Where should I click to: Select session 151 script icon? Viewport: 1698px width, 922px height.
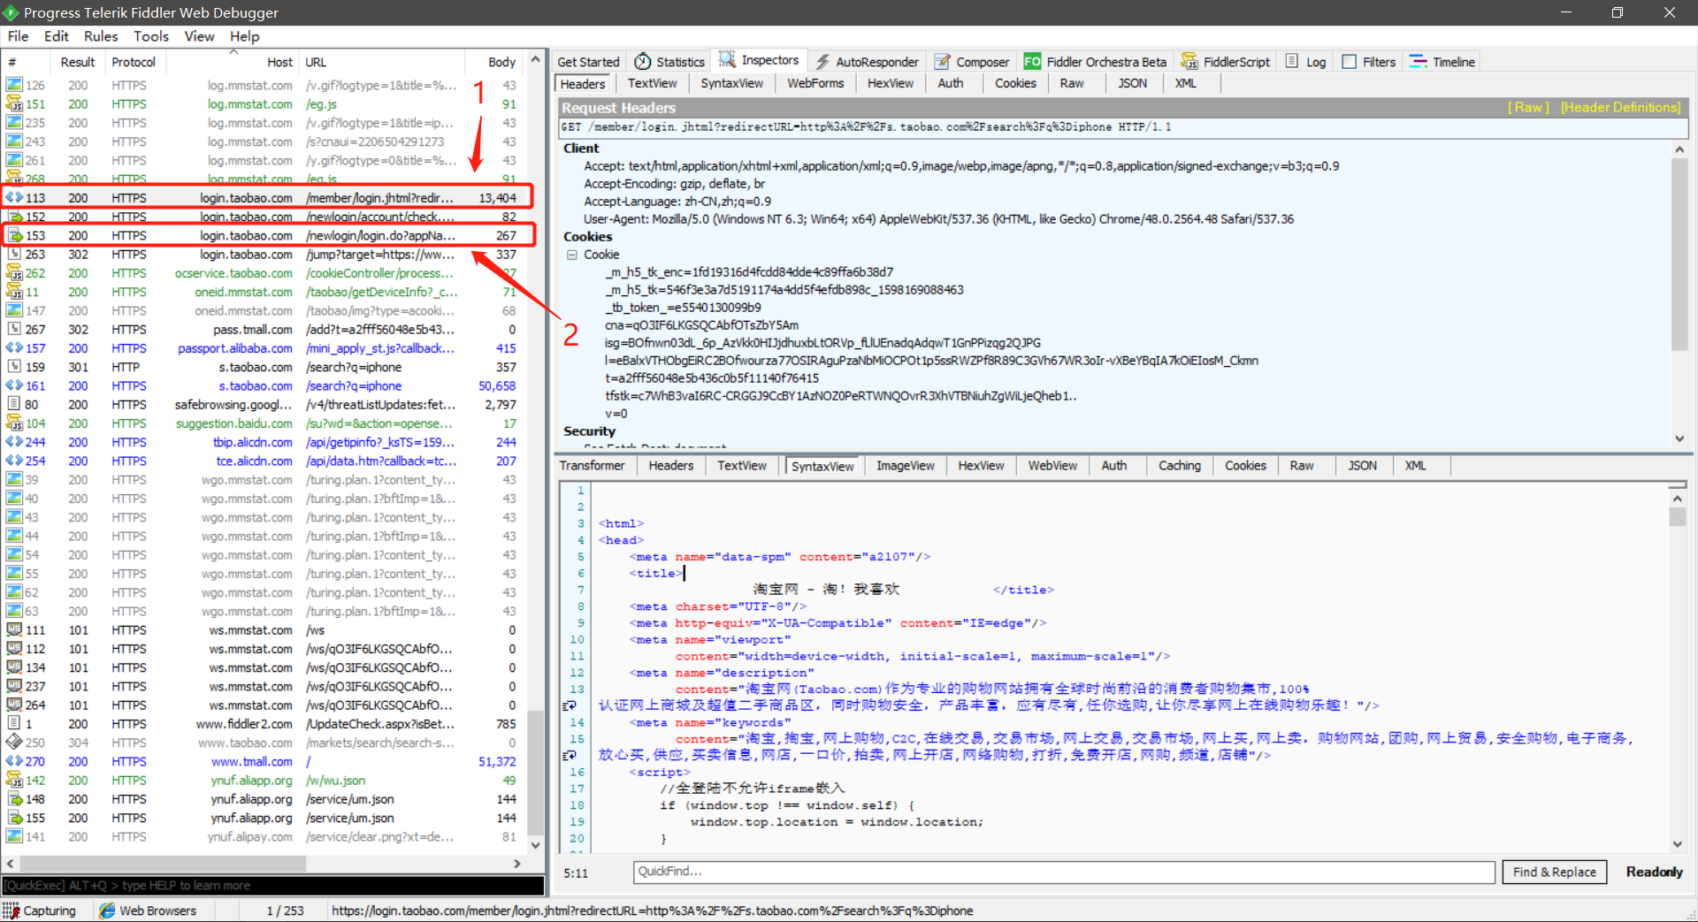tap(14, 104)
